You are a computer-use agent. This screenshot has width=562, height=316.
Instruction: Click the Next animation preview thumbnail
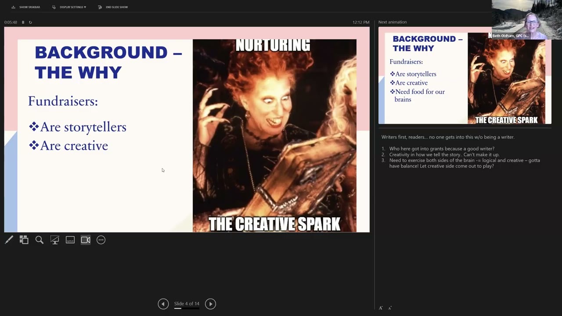pos(465,75)
